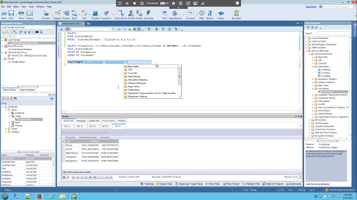357x200 pixels.
Task: Collapse the Data Mining folder in Code Snippets
Action: pos(312,67)
